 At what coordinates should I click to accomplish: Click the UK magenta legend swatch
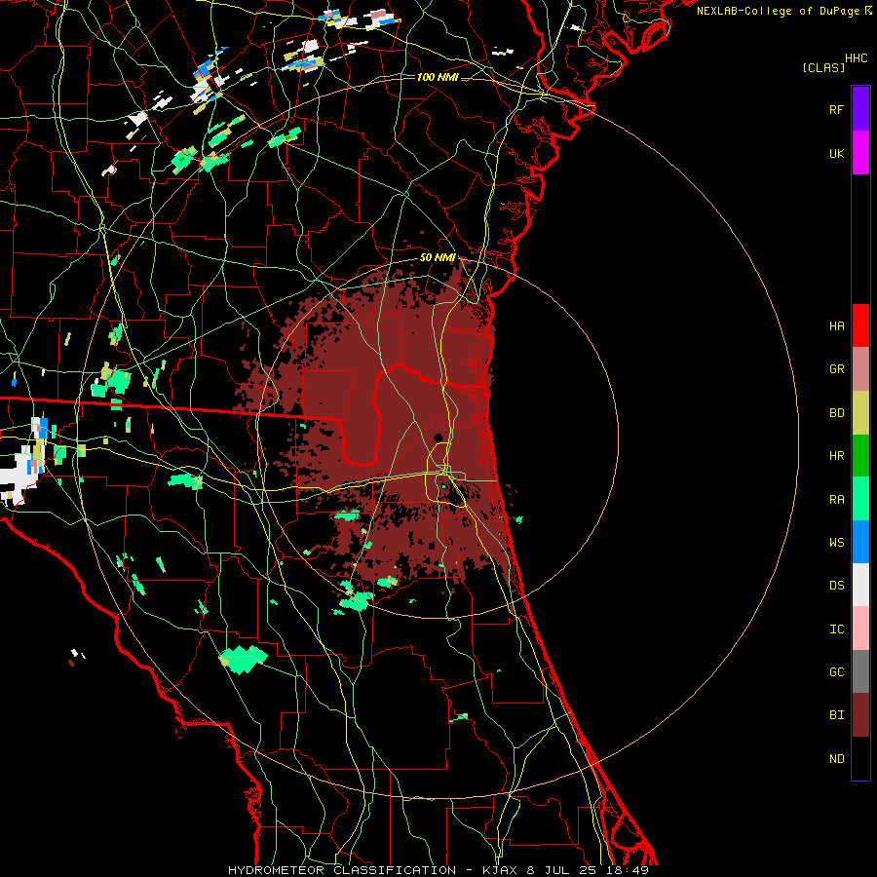(x=860, y=153)
